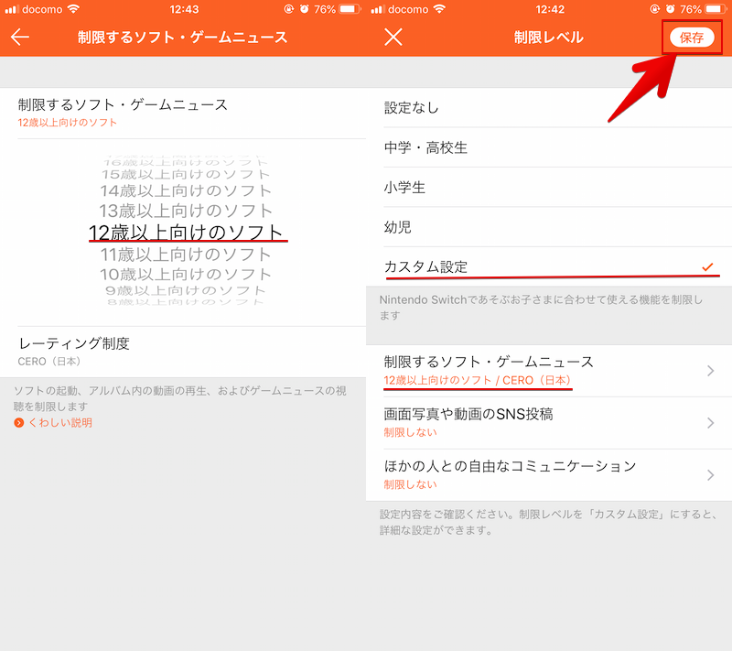Pick 11歳以上向けのソフト in age picker

186,255
